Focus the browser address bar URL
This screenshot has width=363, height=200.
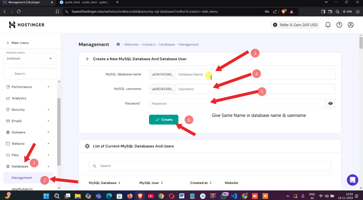coord(145,12)
